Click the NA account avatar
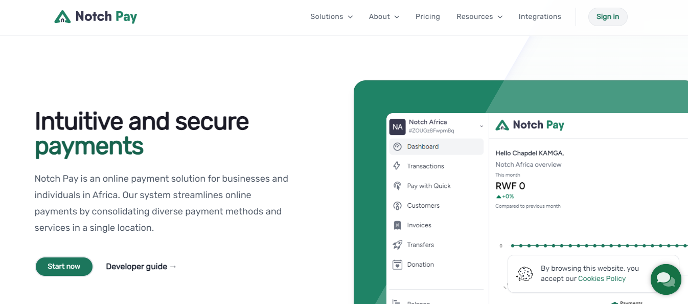 (x=398, y=126)
